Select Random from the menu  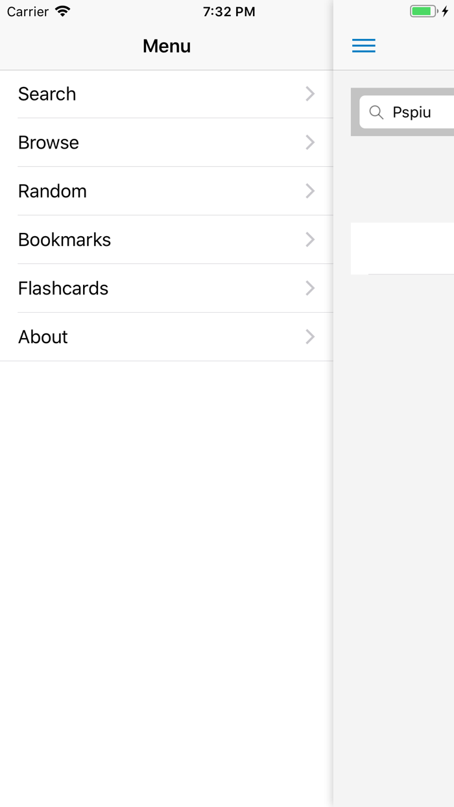pyautogui.click(x=53, y=191)
